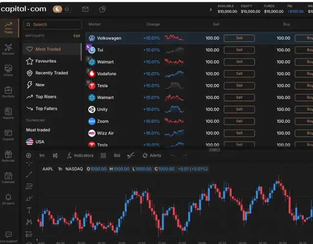
Task: Open Most traded under Currencies
Action: pos(38,130)
